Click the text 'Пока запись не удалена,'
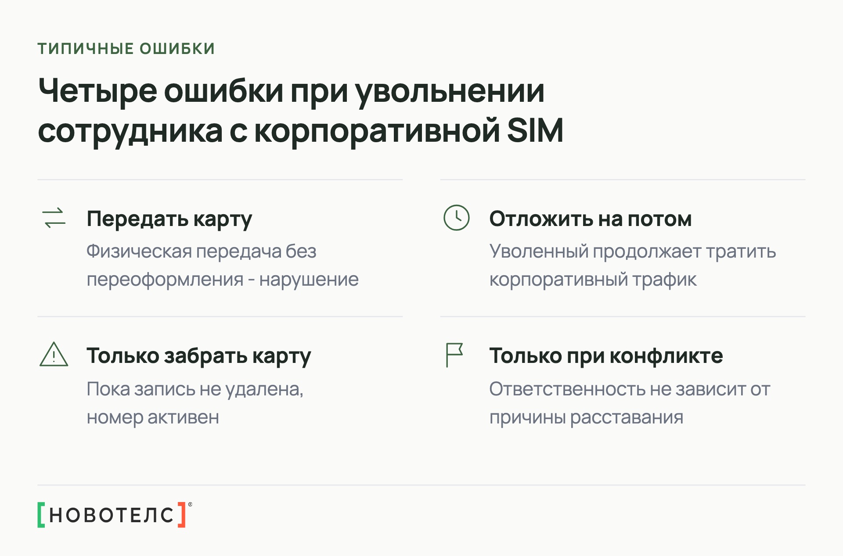This screenshot has height=556, width=843. pyautogui.click(x=195, y=389)
